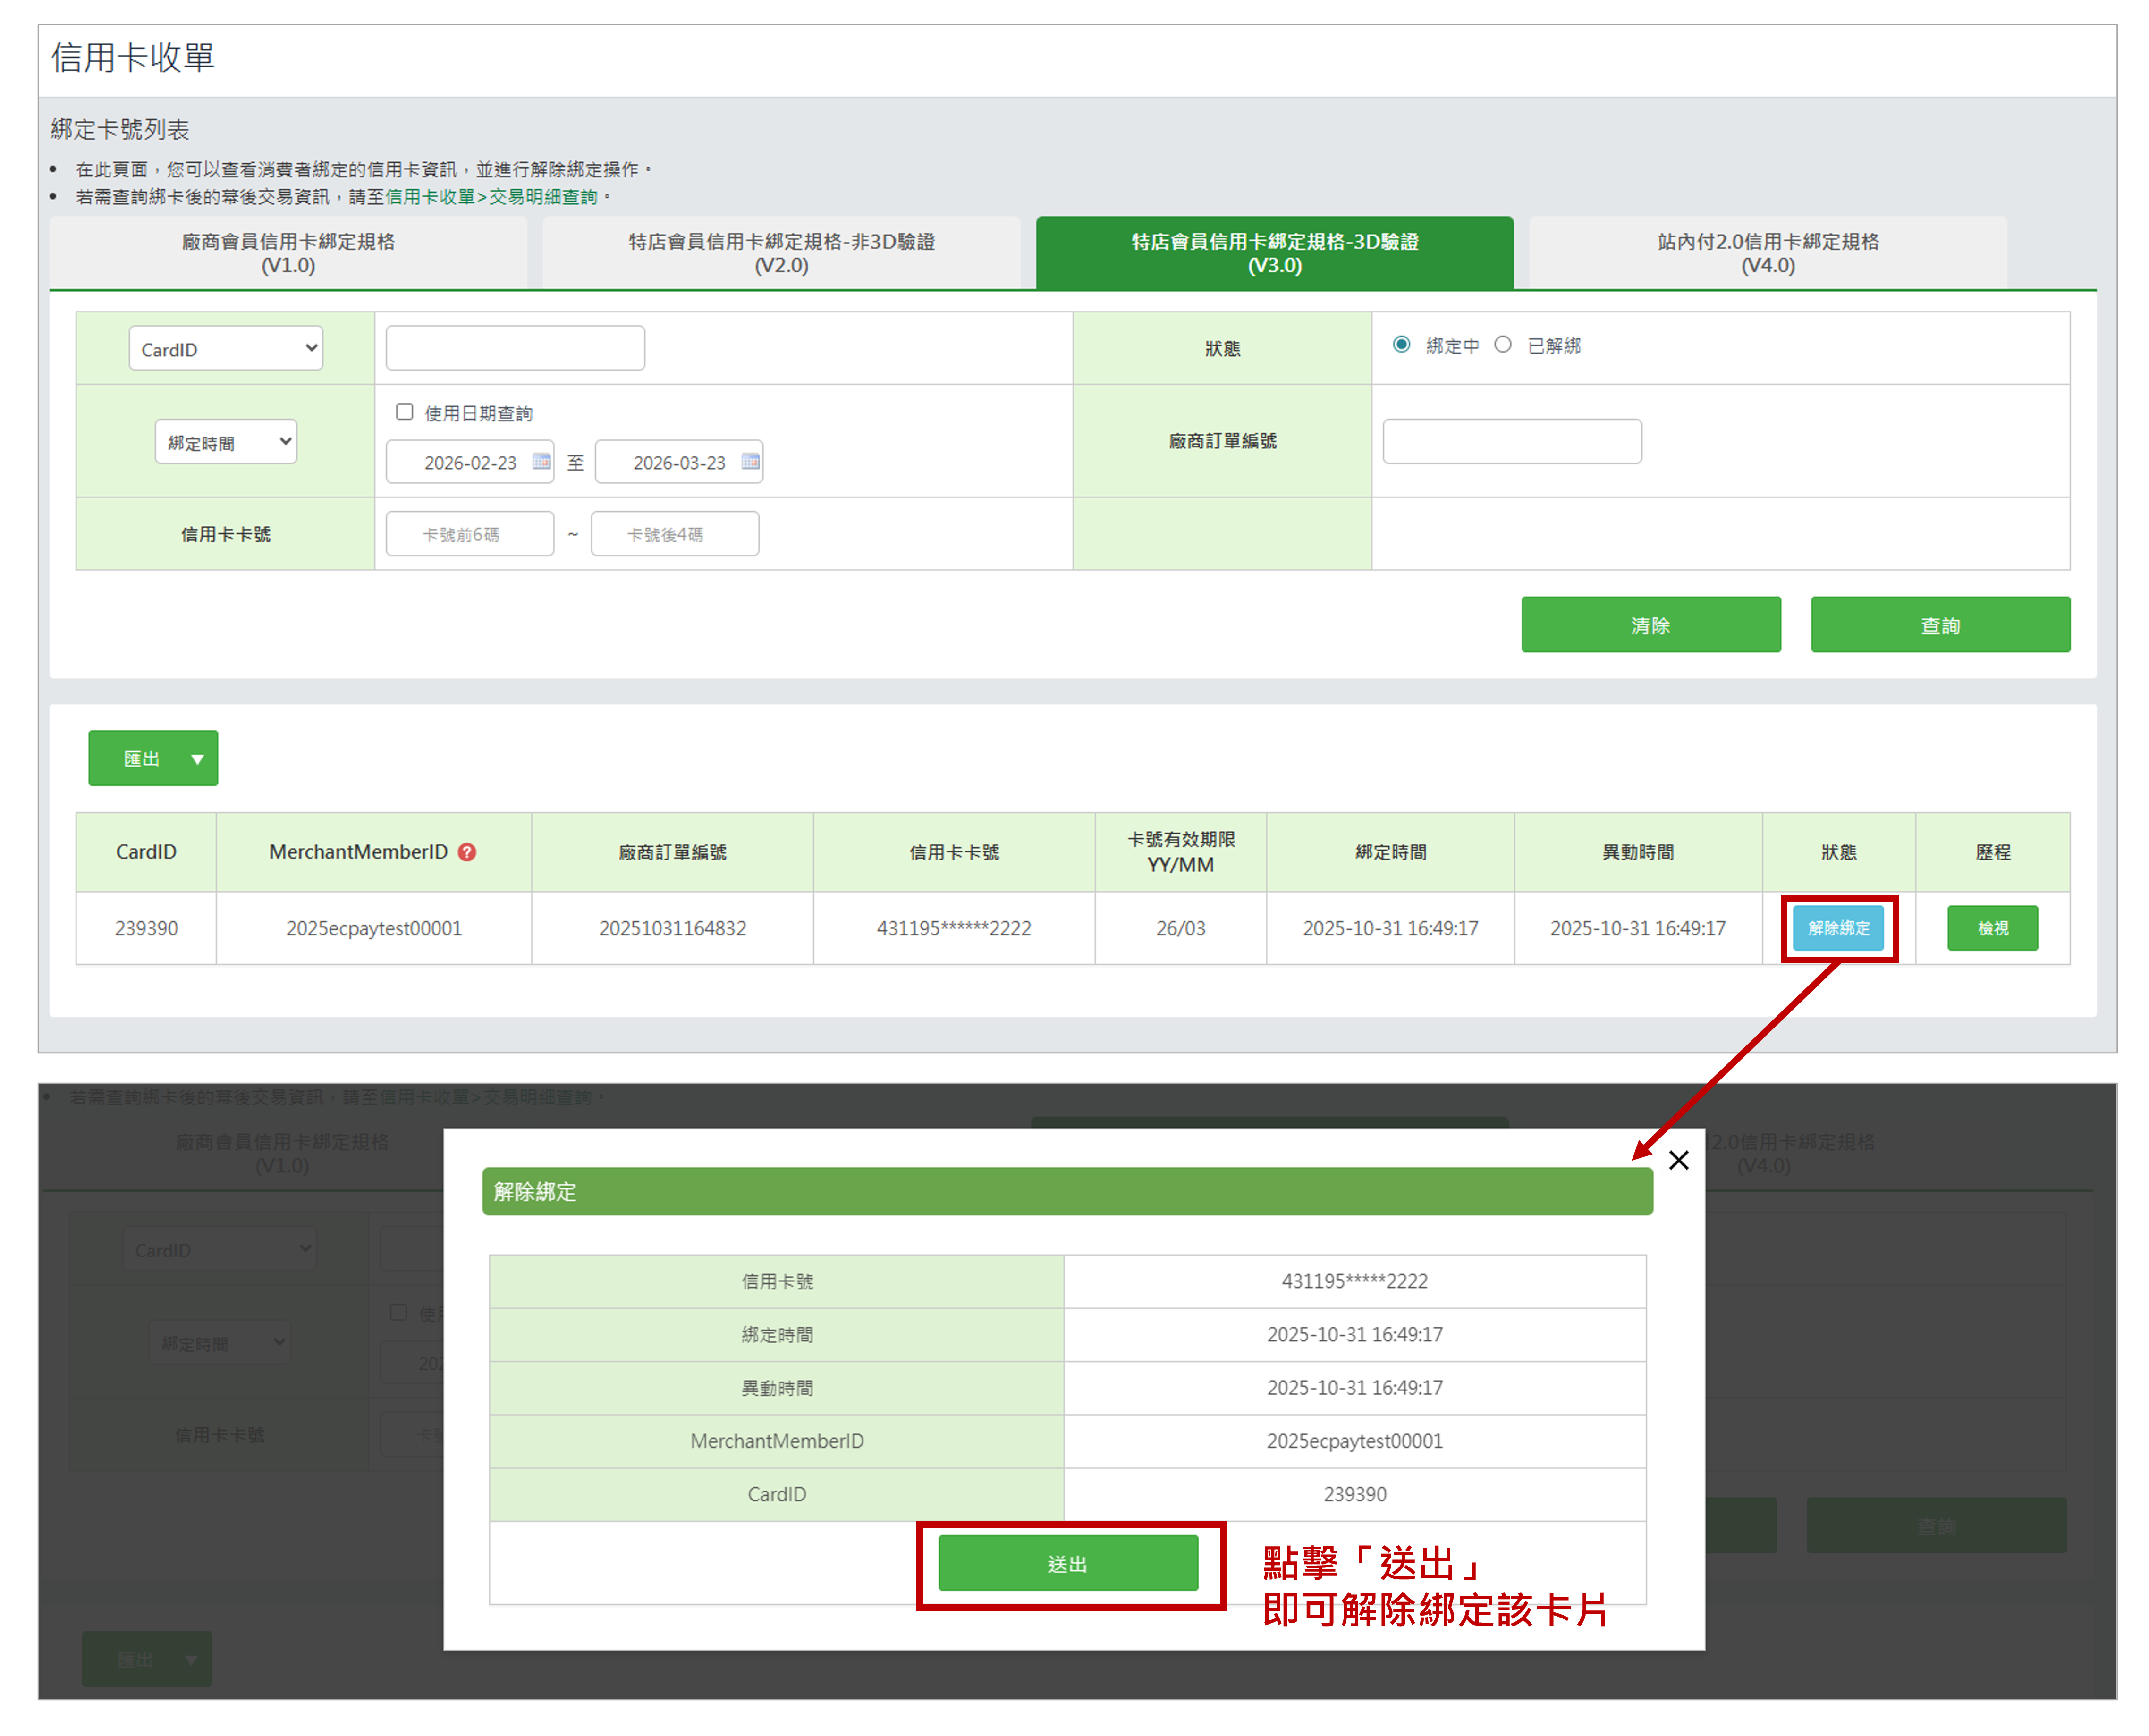Screen dimensions: 2149x1736
Task: Select the 已解綁 status radio button
Action: [1502, 345]
